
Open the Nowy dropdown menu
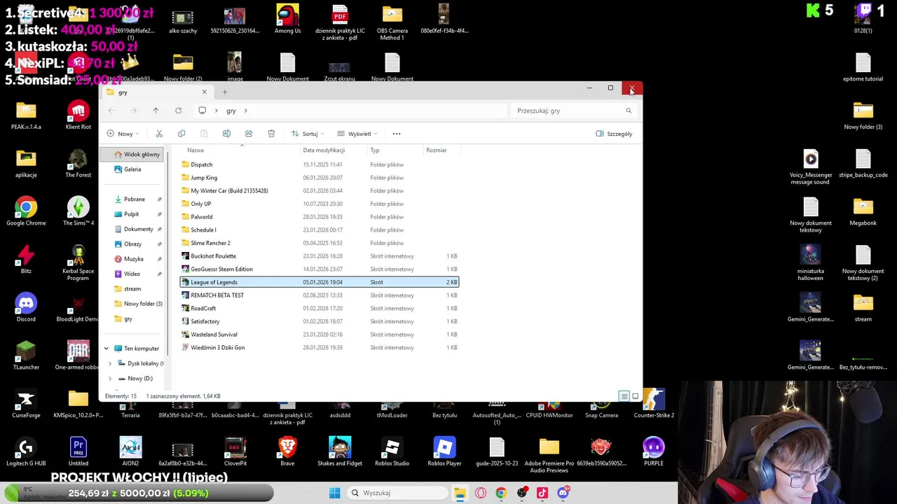click(x=123, y=134)
